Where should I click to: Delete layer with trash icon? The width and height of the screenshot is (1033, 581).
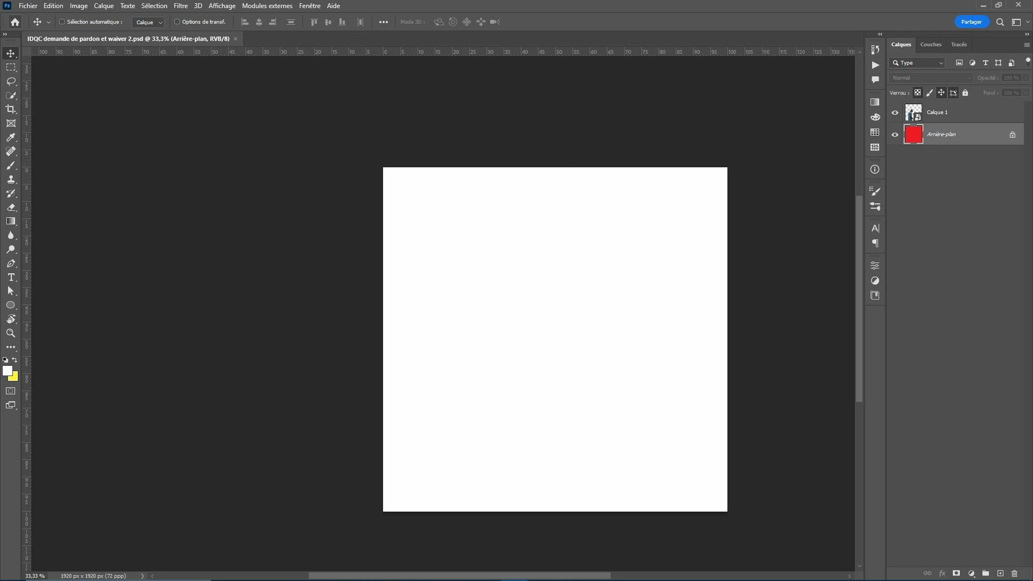point(1014,573)
